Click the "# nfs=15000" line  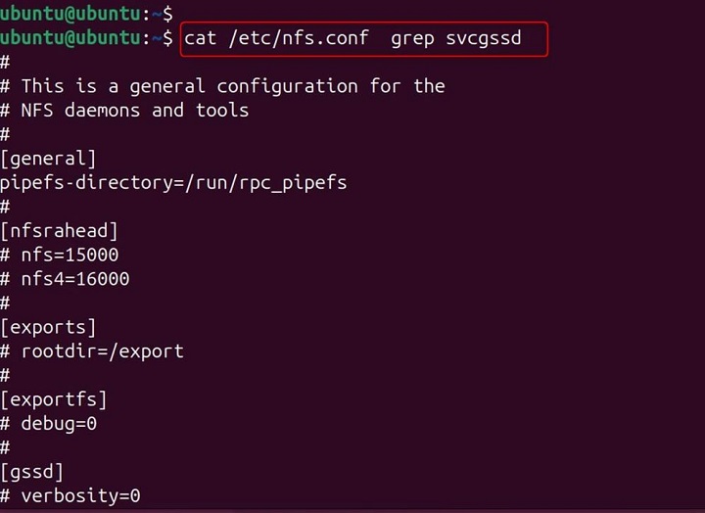[64, 255]
